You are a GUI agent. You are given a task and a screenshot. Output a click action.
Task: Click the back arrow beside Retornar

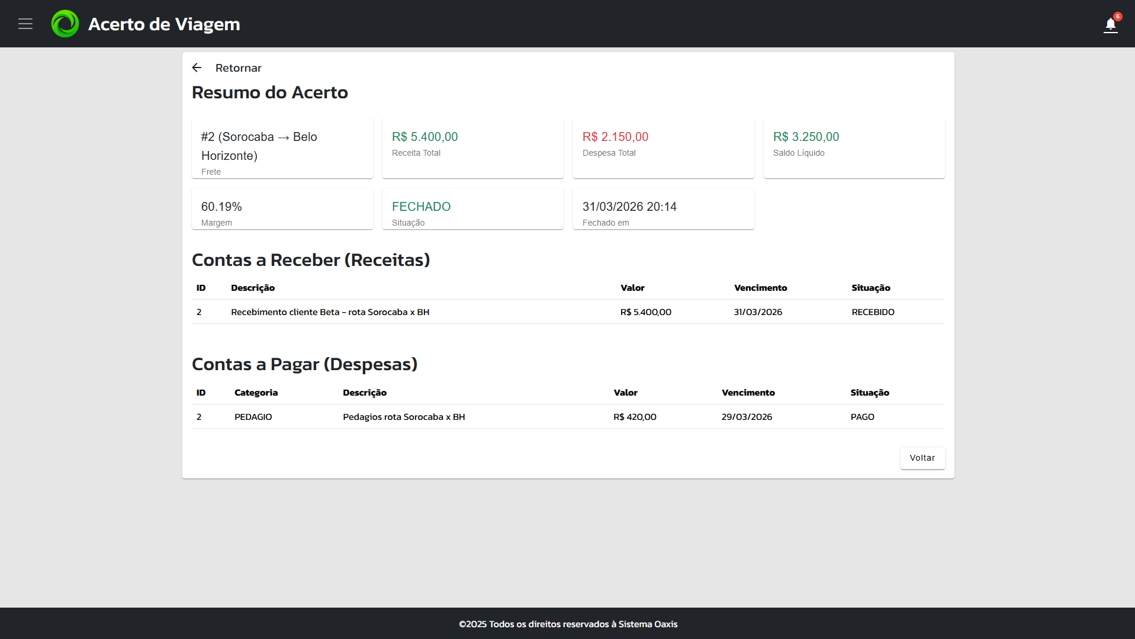tap(197, 68)
